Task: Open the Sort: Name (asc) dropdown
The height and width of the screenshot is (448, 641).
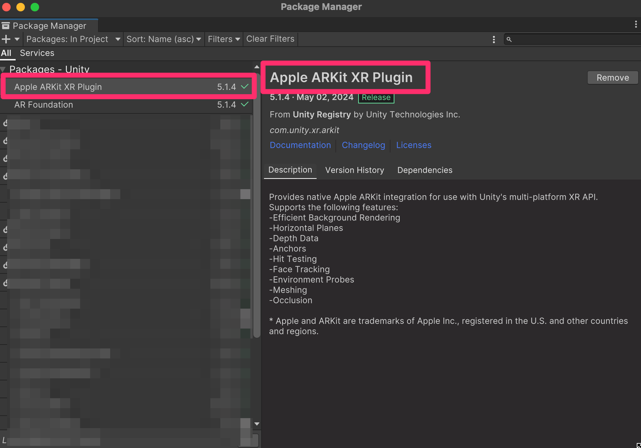Action: click(164, 39)
